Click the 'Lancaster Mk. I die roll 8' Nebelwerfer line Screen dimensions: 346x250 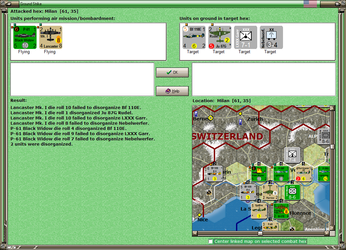coord(80,123)
